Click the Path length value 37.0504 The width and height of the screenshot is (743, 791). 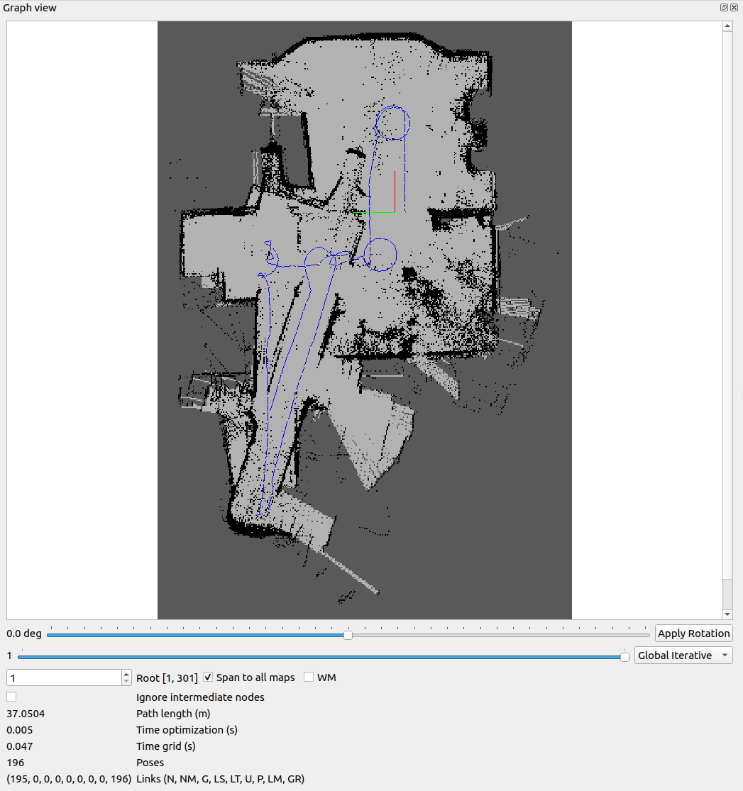[x=25, y=714]
